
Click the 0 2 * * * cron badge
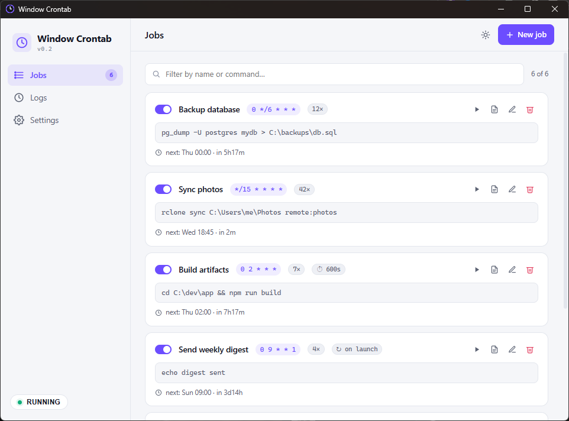pyautogui.click(x=258, y=270)
